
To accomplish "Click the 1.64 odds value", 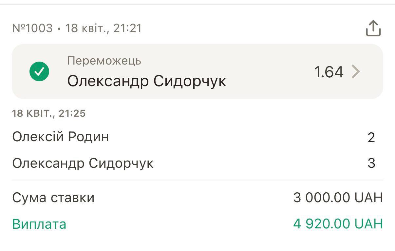I will pyautogui.click(x=329, y=72).
